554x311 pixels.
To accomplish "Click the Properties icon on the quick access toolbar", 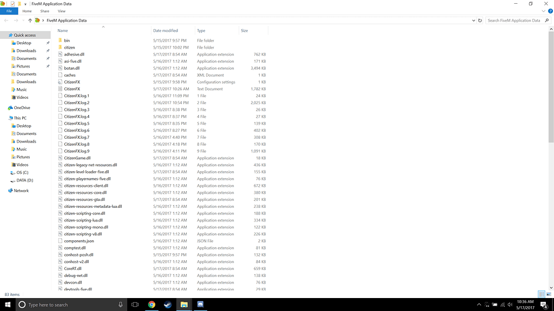I will [x=12, y=4].
